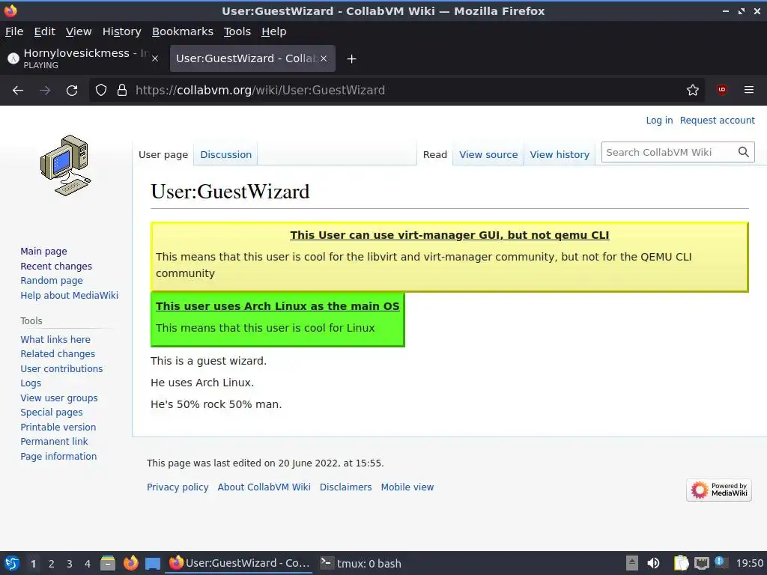
Task: Open the View source tab
Action: click(x=488, y=154)
